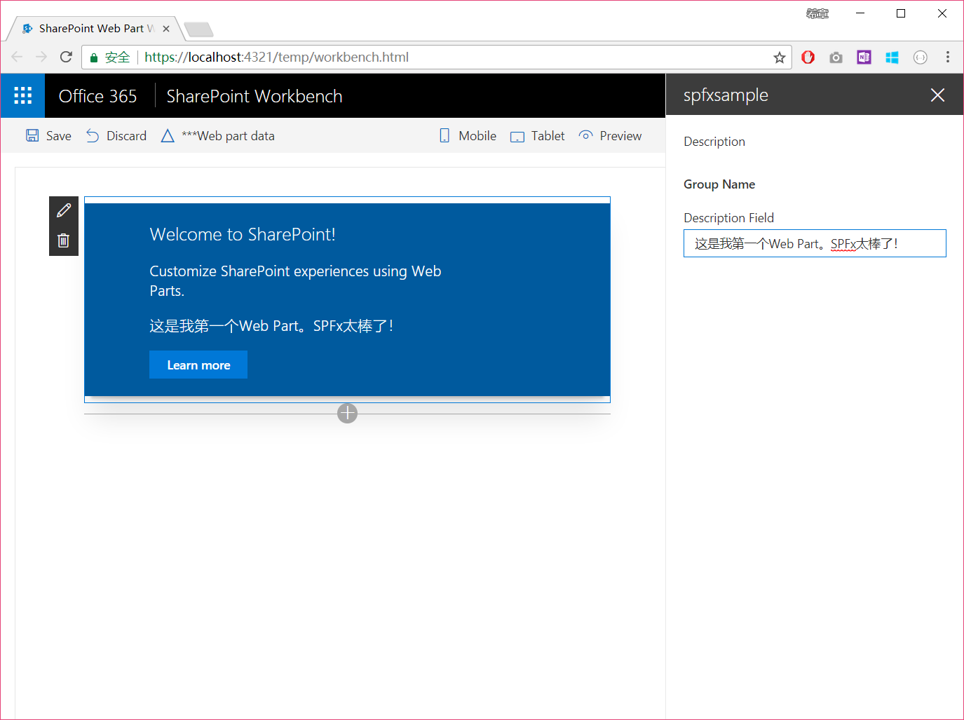The image size is (964, 720).
Task: Open the Office 365 app launcher waffle icon
Action: [22, 95]
